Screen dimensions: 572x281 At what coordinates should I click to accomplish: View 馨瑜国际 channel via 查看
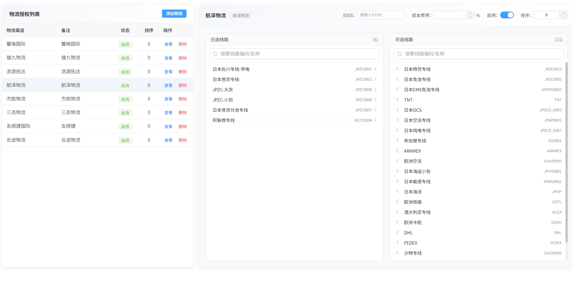[168, 44]
